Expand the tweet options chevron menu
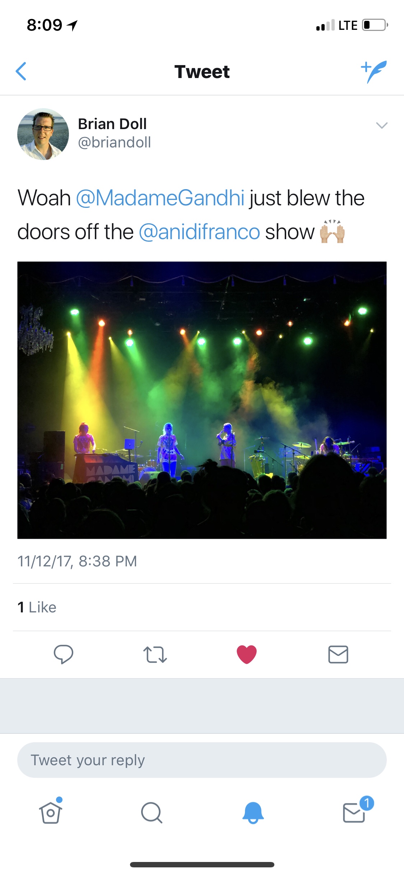Viewport: 404px width, 876px height. [x=381, y=125]
